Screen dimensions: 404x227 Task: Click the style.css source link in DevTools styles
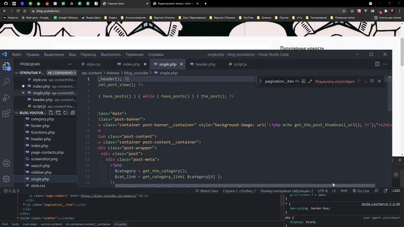[x=381, y=204]
